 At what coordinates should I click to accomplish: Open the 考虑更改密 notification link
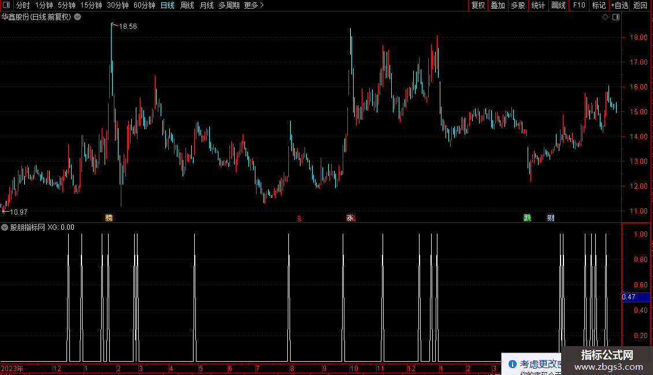pyautogui.click(x=540, y=364)
